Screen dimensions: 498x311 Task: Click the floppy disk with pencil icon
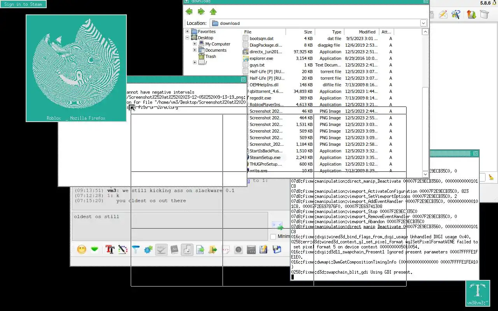[264, 250]
